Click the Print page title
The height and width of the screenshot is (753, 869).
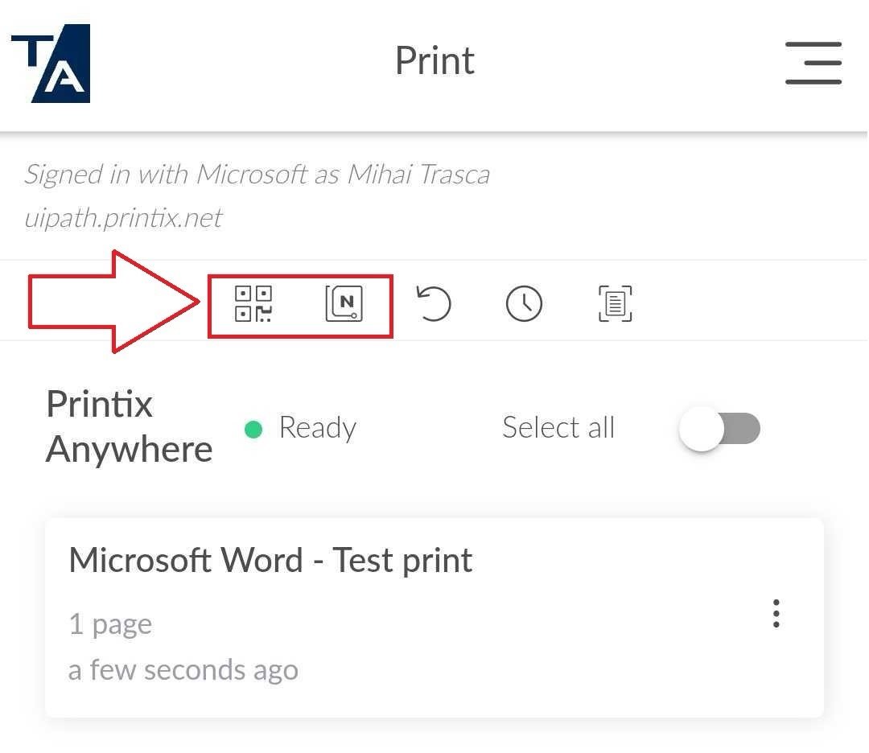tap(434, 60)
